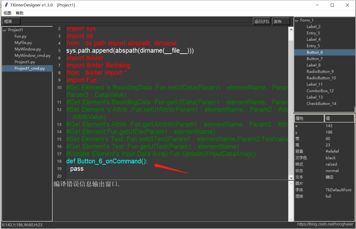Click the output panel scrollbar up arrow
The height and width of the screenshot is (229, 356).
click(291, 184)
